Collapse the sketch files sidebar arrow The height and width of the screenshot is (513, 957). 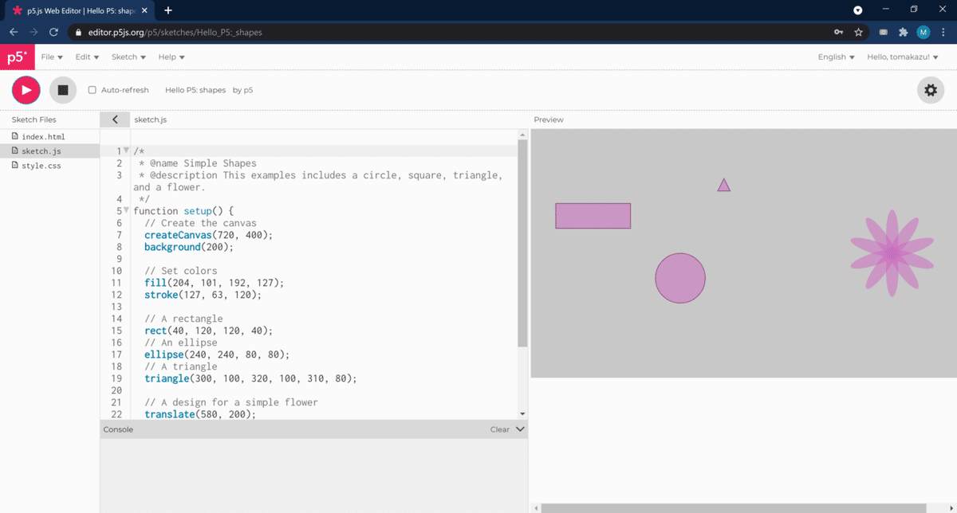click(116, 119)
